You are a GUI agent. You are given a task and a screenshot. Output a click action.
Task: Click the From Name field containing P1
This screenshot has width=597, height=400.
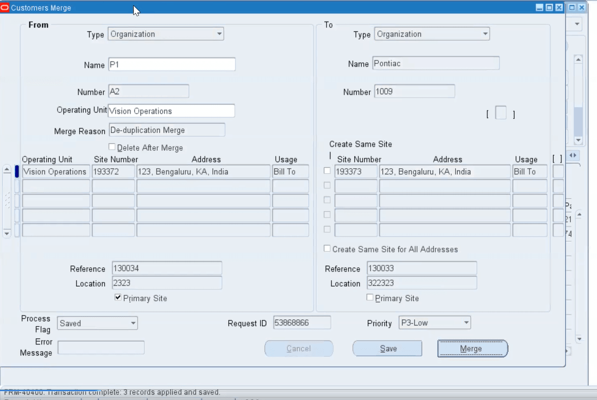[172, 64]
